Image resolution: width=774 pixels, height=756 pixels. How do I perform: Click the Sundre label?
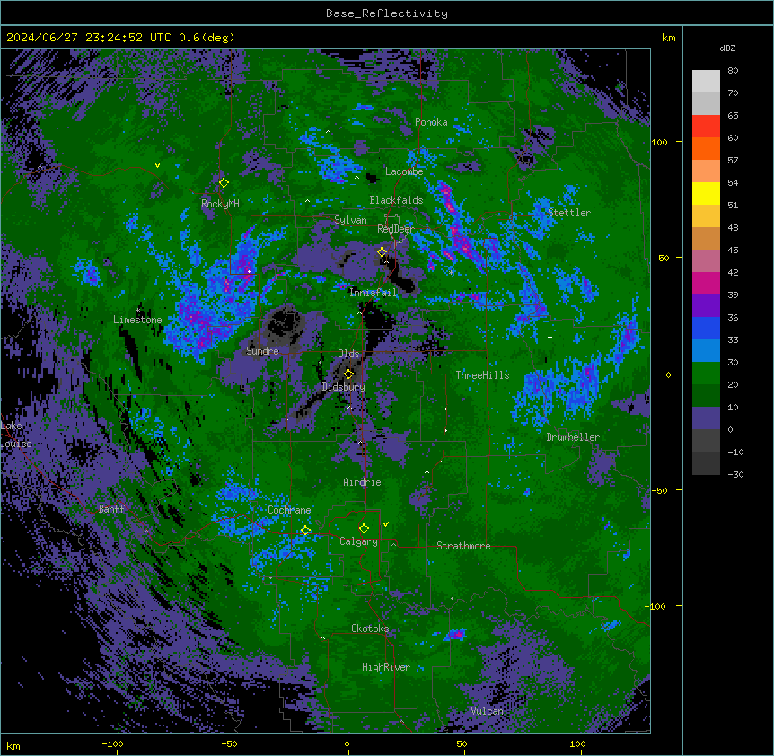[262, 351]
